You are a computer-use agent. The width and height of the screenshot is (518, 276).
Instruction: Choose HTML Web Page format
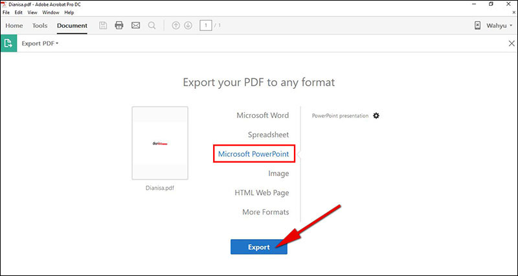coord(262,192)
